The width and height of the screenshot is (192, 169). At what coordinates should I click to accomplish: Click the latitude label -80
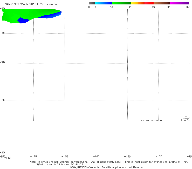(2, 152)
